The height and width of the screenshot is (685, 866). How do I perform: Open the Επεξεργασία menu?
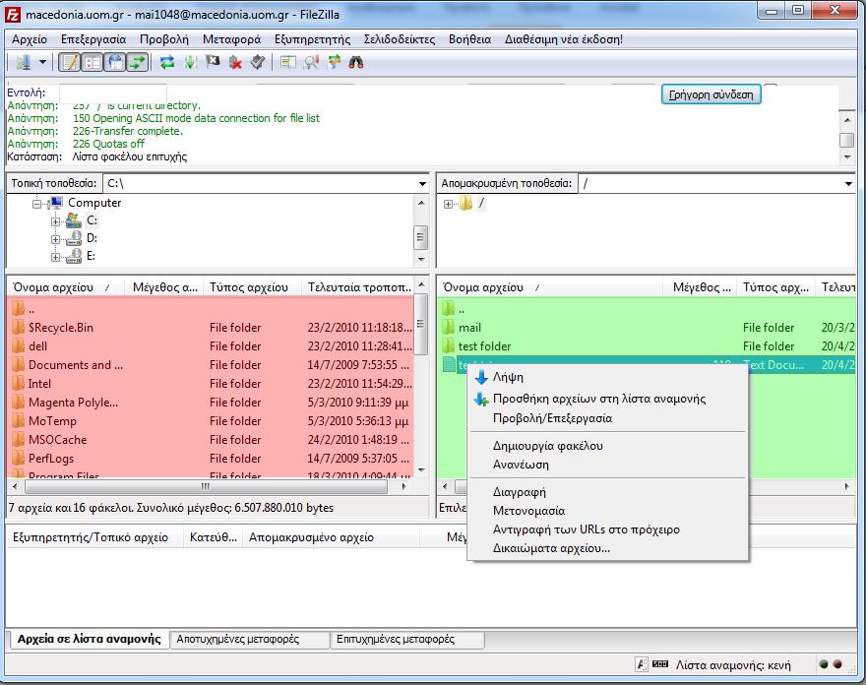coord(93,39)
